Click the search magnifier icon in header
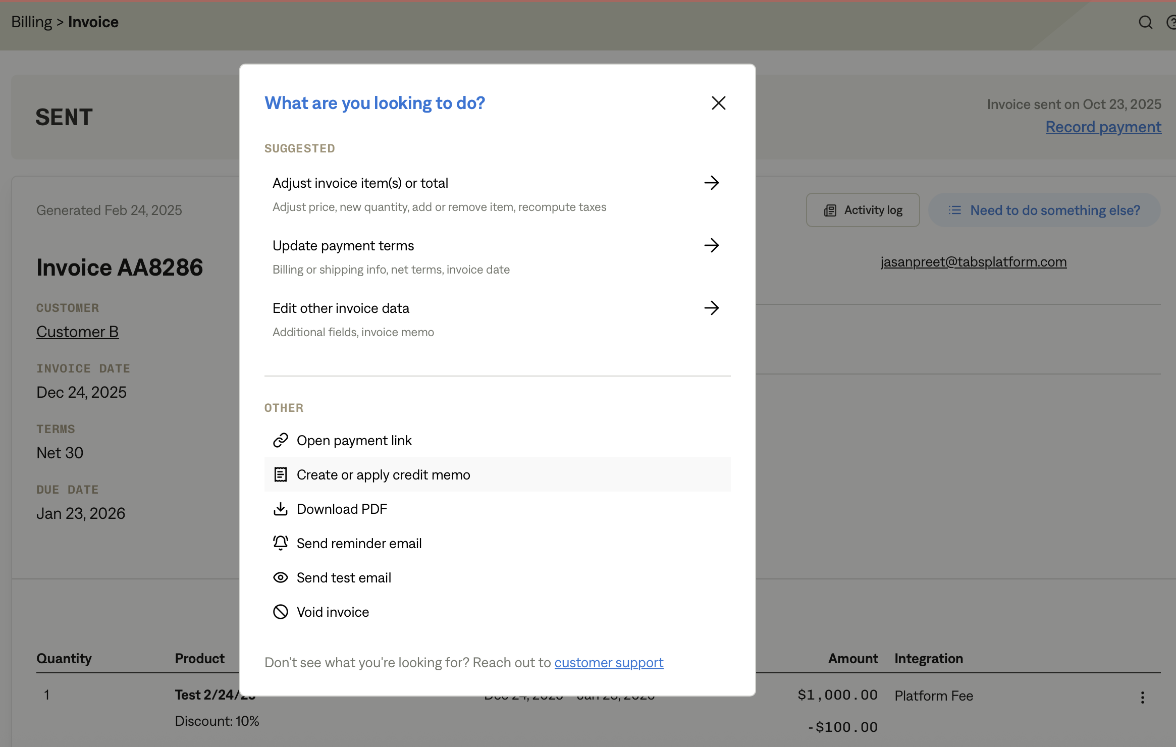Screen dimensions: 1176x747 [x=1145, y=22]
